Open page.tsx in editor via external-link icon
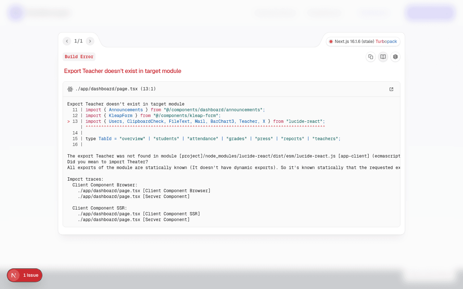463x289 pixels. coord(391,89)
